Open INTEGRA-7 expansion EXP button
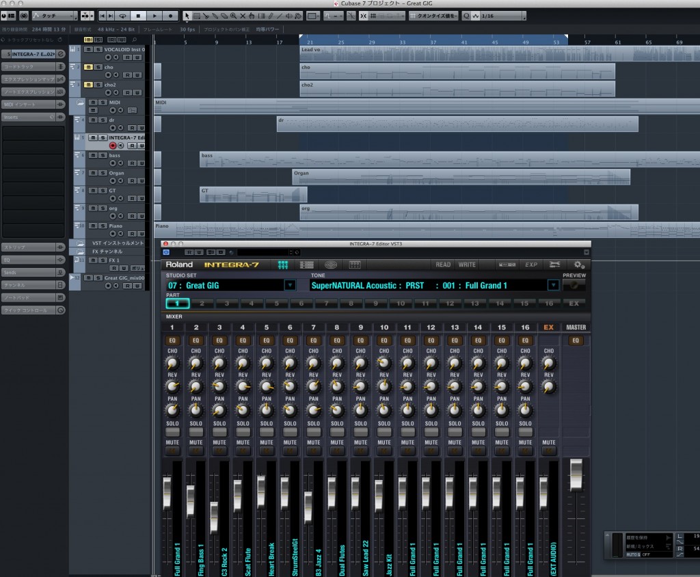Viewport: 700px width, 577px height. [531, 265]
